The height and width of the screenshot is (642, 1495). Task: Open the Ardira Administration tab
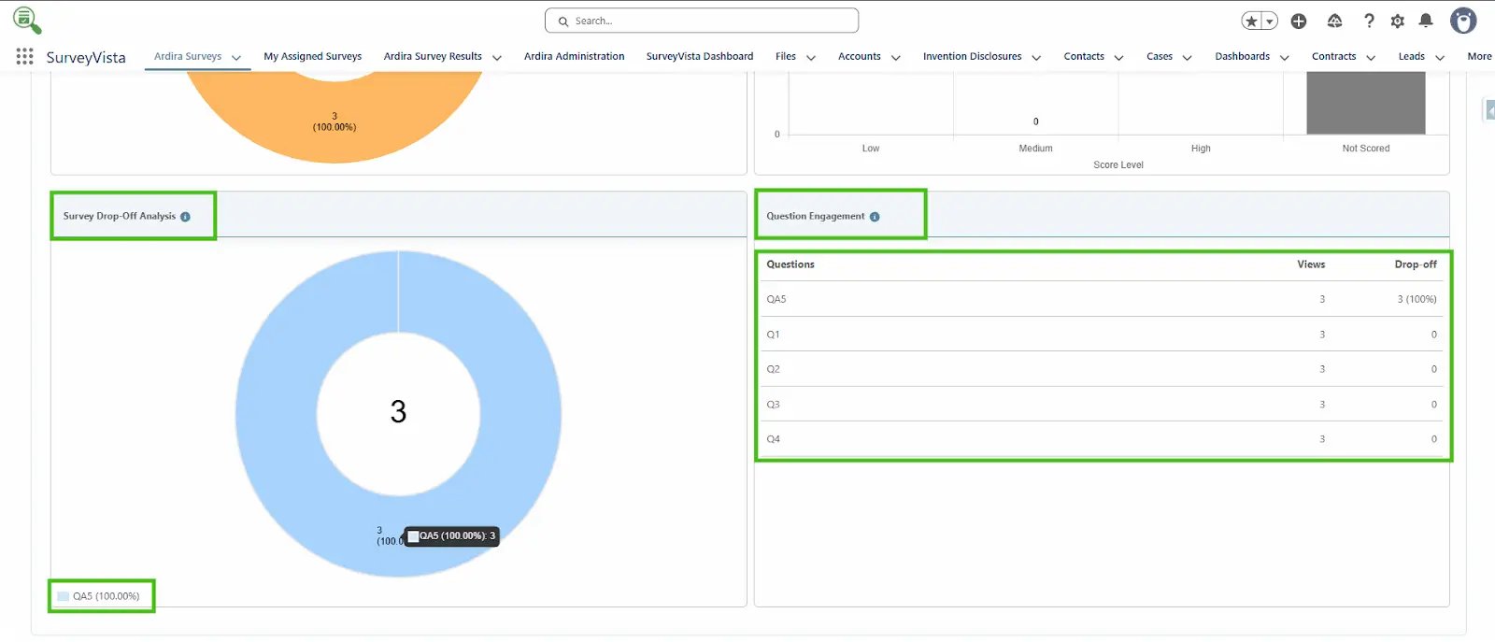tap(574, 57)
